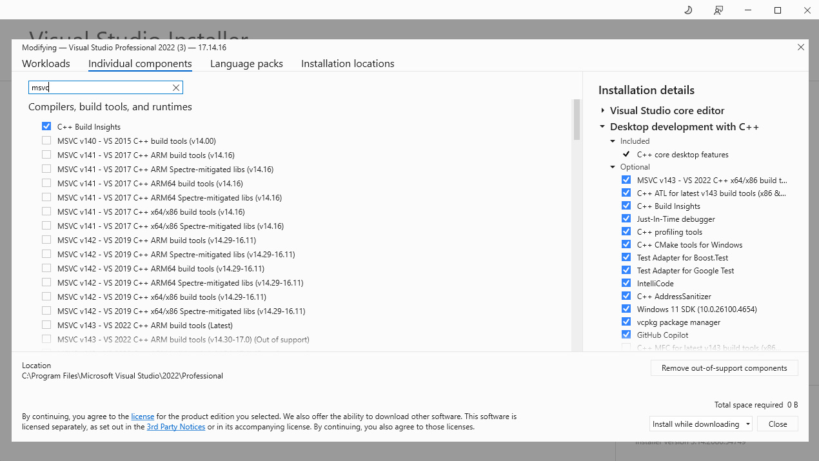Clear the msvc search box

pyautogui.click(x=175, y=88)
